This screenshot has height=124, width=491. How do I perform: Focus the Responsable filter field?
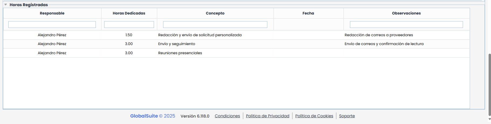[52, 25]
